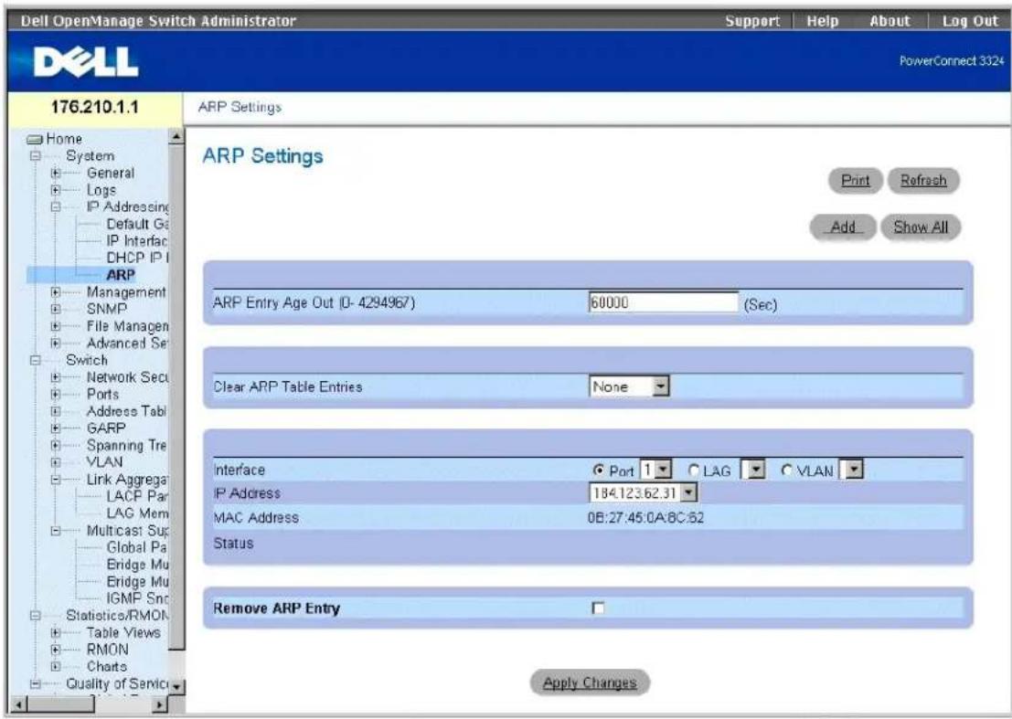Collapse the System tree node
Viewport: 1012px width, 719px height.
coord(36,156)
